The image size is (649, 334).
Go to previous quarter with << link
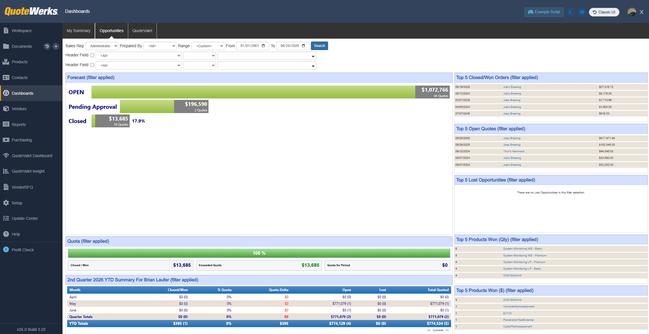coord(429,330)
